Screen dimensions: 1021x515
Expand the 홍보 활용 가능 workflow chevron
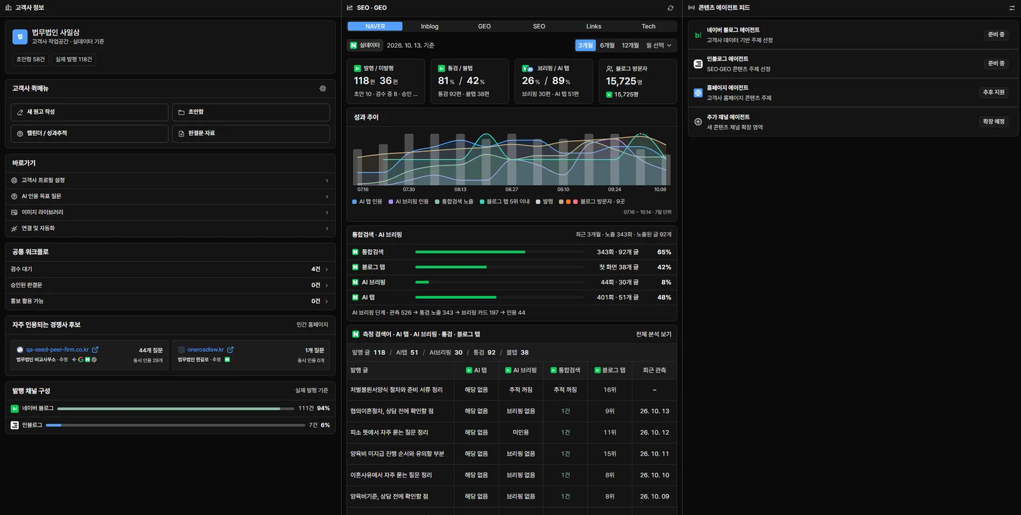point(327,301)
